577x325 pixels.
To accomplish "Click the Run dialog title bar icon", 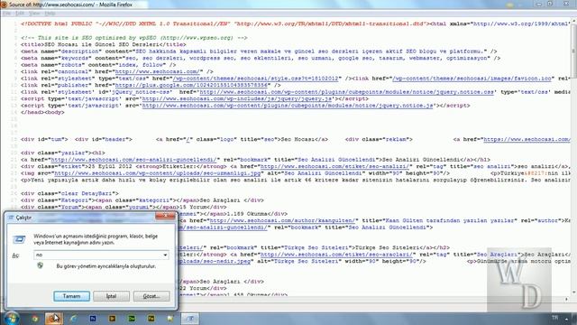I will (x=11, y=218).
